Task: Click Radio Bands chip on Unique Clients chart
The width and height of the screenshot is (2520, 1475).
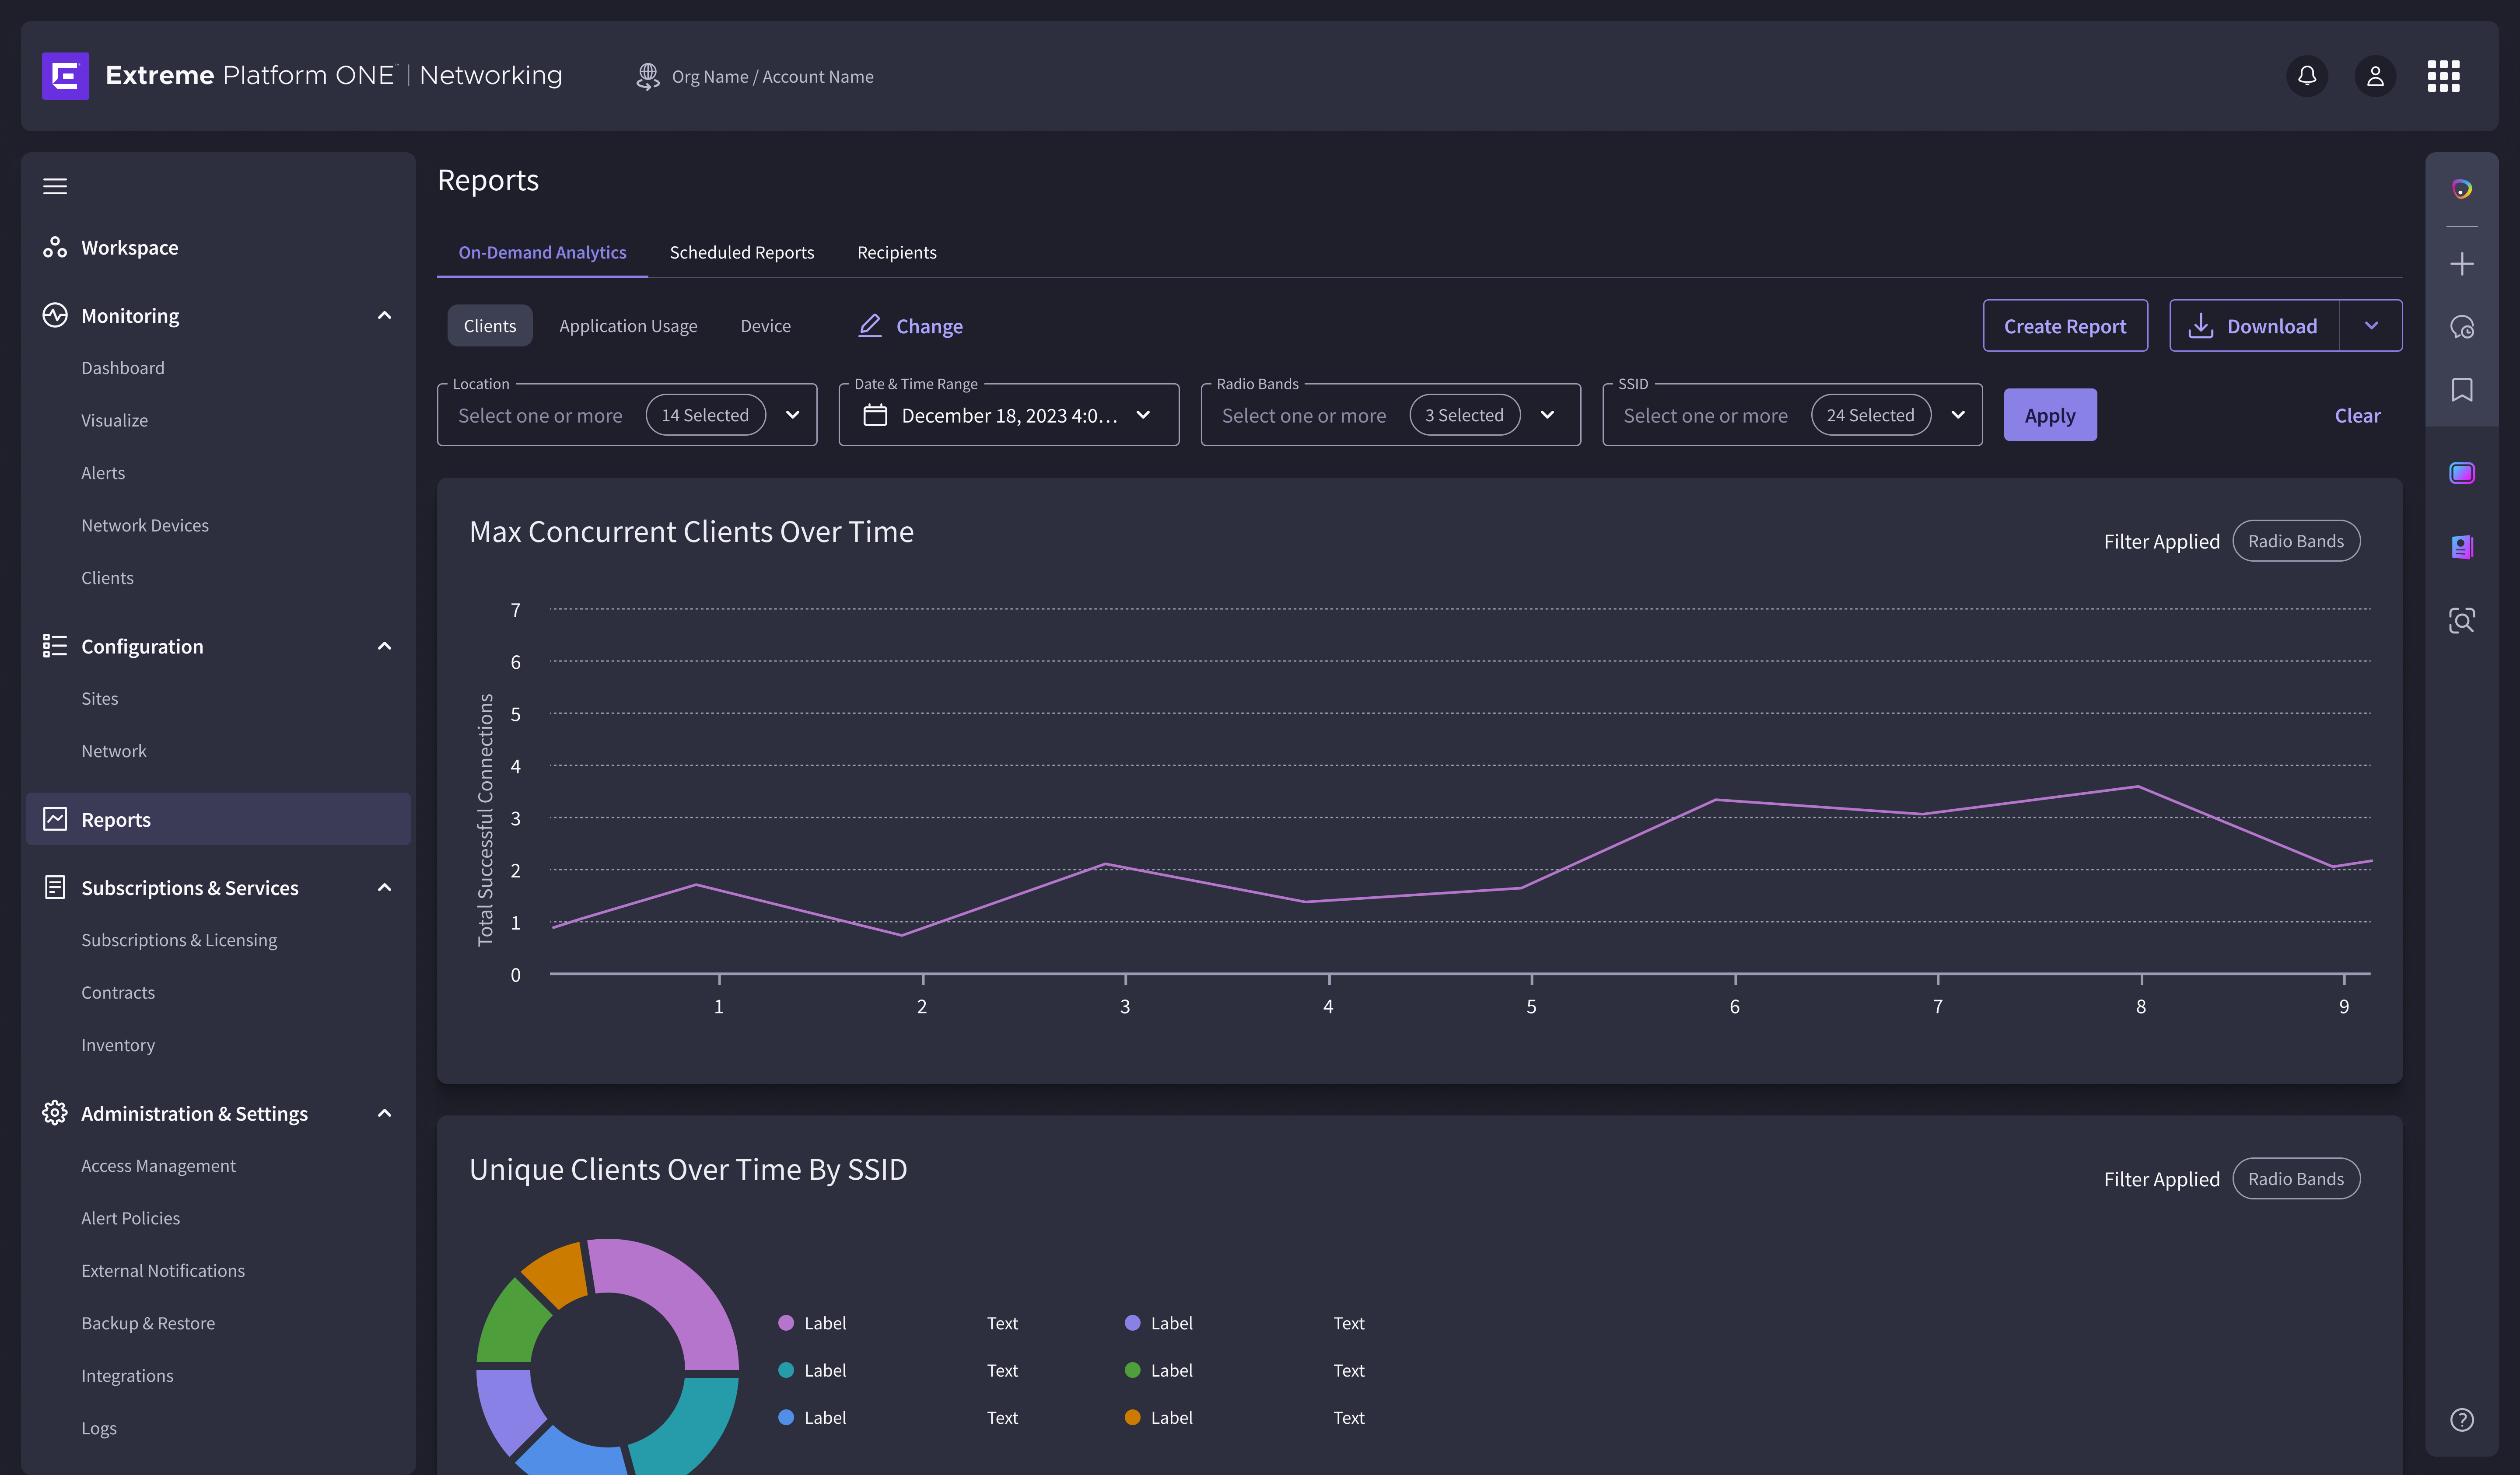Action: coord(2296,1179)
